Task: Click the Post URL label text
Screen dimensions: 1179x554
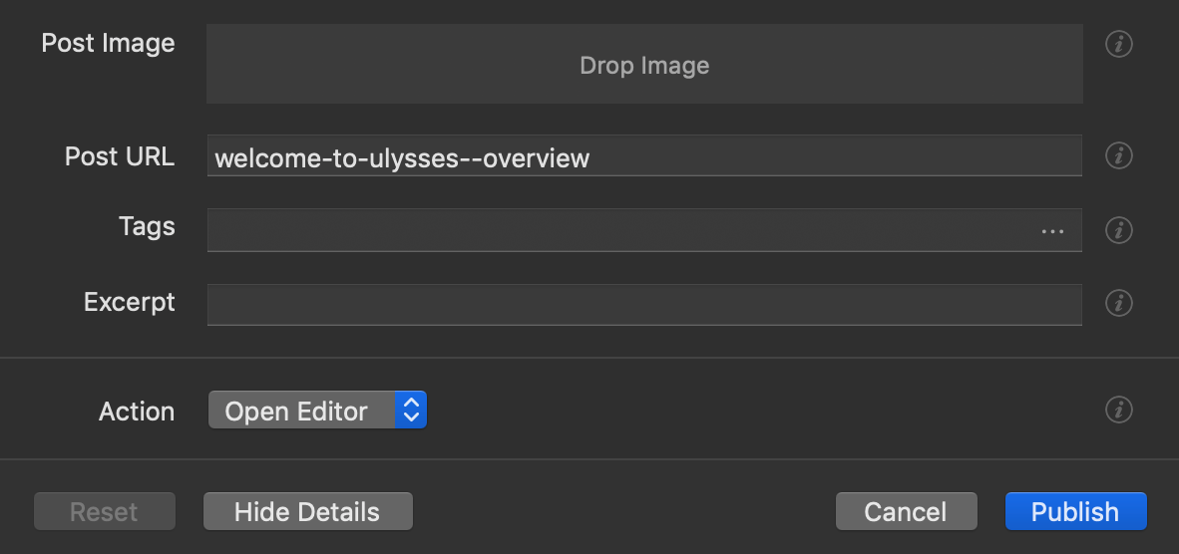Action: [x=120, y=156]
